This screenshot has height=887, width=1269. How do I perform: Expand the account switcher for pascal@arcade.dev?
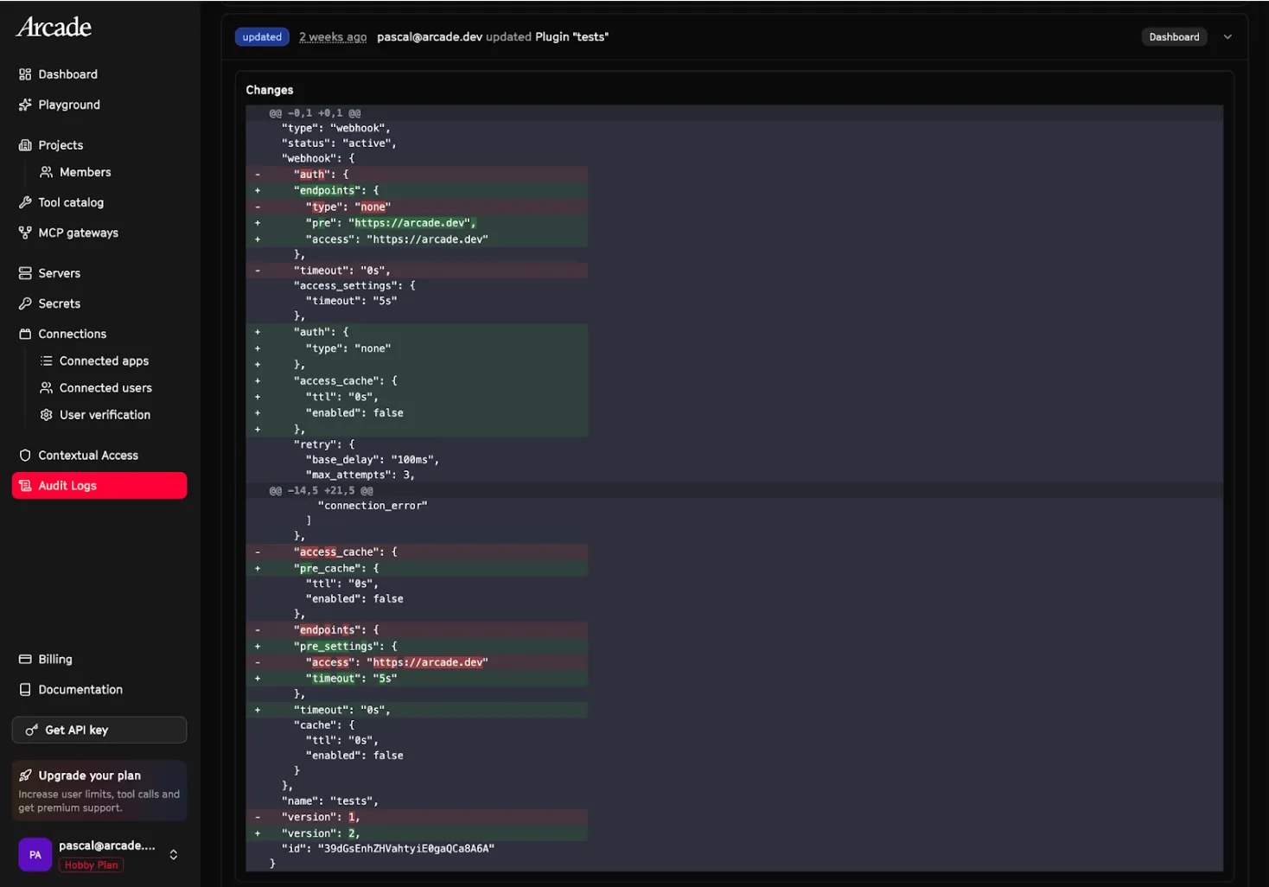point(173,854)
